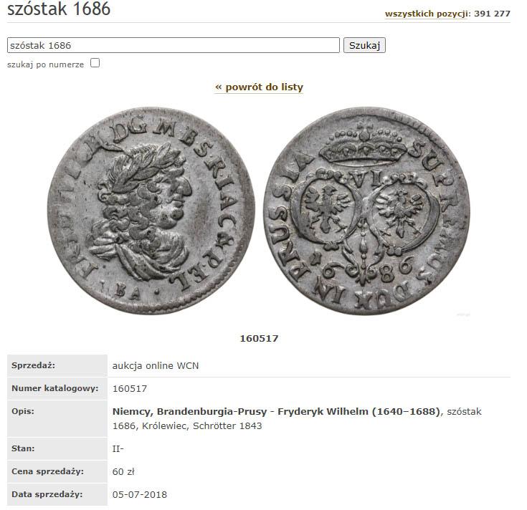This screenshot has width=527, height=510.
Task: Click the search field containing szóstak 1686
Action: [x=173, y=45]
